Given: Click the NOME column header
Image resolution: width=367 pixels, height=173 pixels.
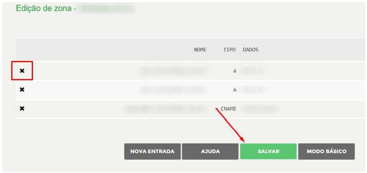Looking at the screenshot, I should [200, 50].
